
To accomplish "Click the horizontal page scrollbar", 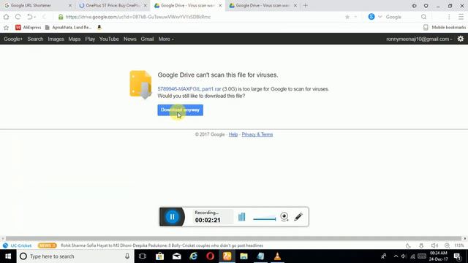I will pyautogui.click(x=234, y=239).
